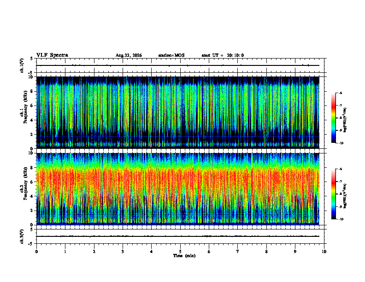Click the Time (min) axis label
This screenshot has height=282, width=365.
pos(184,256)
